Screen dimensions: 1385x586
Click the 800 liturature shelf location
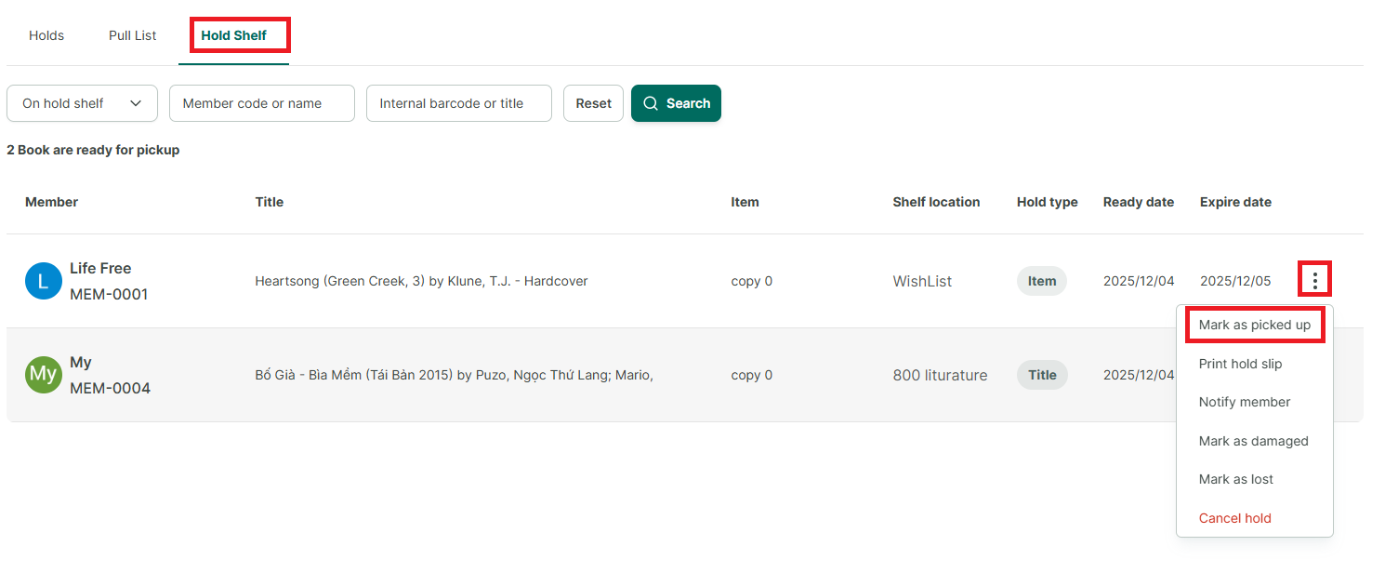click(940, 375)
